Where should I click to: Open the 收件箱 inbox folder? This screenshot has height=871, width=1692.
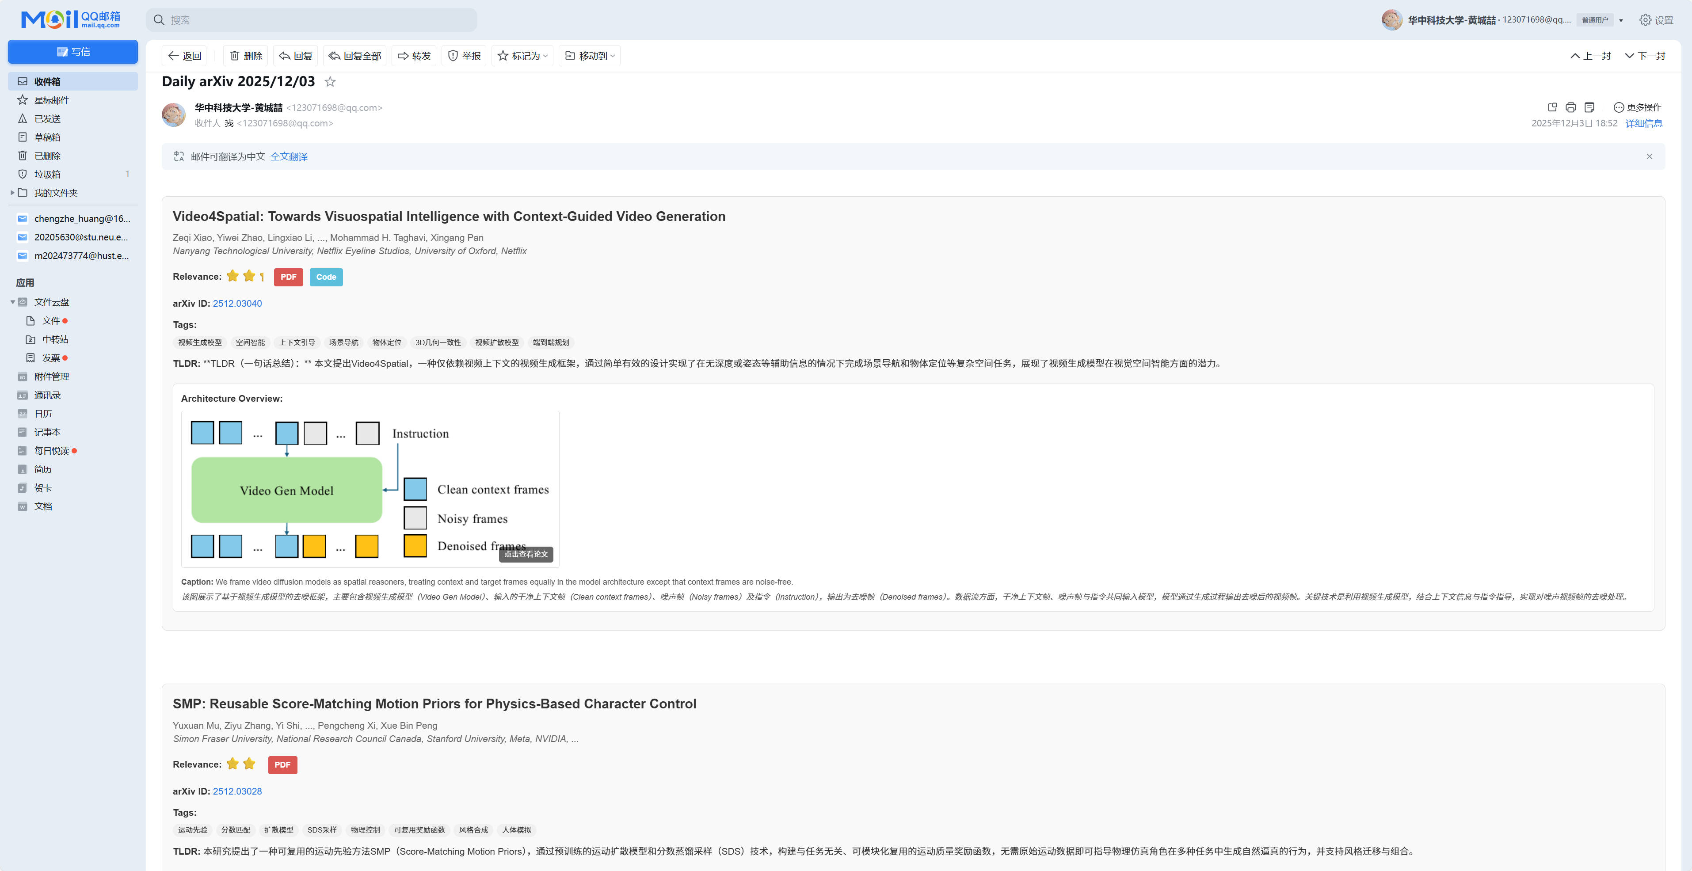click(x=73, y=81)
